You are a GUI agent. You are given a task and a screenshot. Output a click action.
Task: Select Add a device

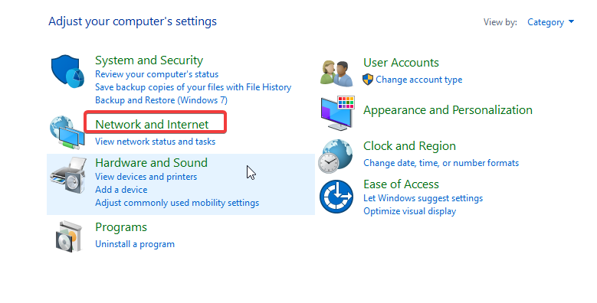pos(121,190)
